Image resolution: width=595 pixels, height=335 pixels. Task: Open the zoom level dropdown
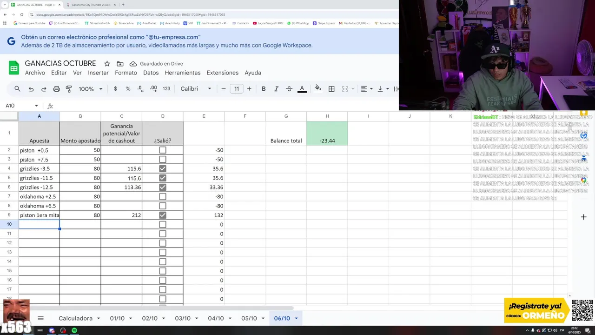click(x=90, y=89)
